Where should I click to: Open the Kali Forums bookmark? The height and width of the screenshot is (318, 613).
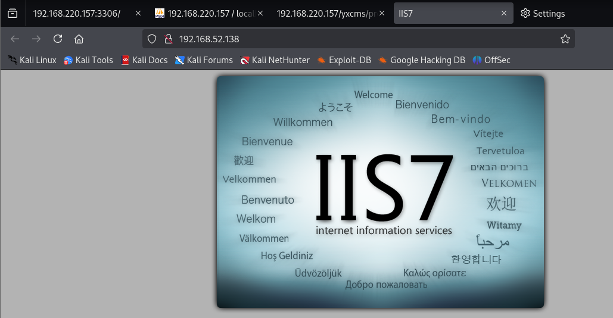[204, 60]
